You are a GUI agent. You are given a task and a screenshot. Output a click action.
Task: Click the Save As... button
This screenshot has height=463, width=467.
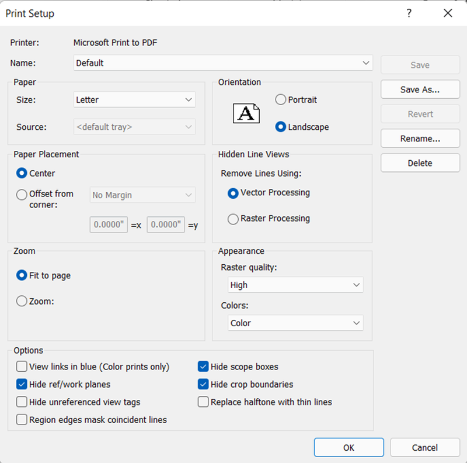(x=420, y=89)
